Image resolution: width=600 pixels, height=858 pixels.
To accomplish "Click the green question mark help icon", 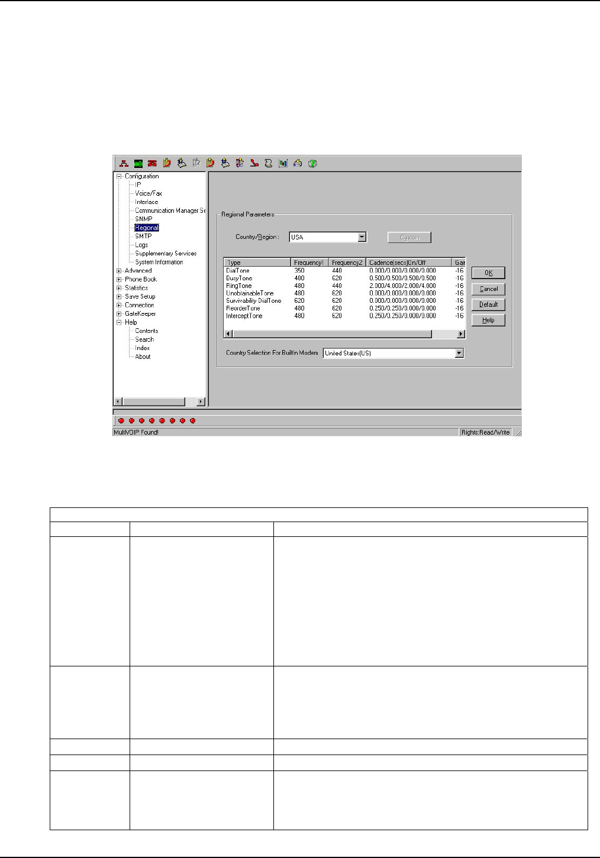I will point(312,163).
